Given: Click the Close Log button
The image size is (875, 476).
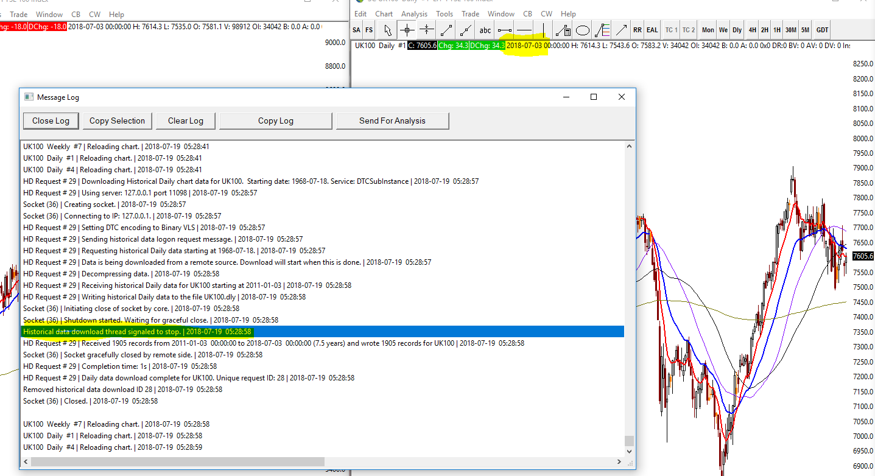Looking at the screenshot, I should (51, 121).
